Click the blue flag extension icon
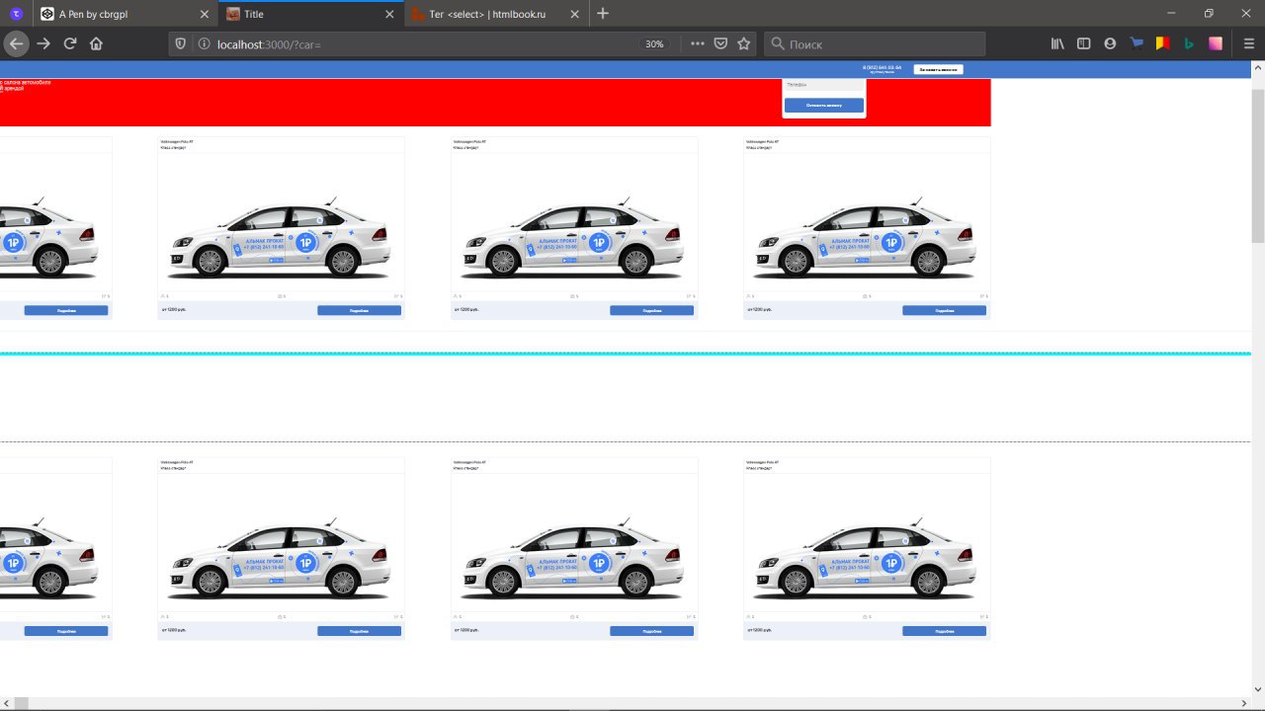 [x=1137, y=43]
